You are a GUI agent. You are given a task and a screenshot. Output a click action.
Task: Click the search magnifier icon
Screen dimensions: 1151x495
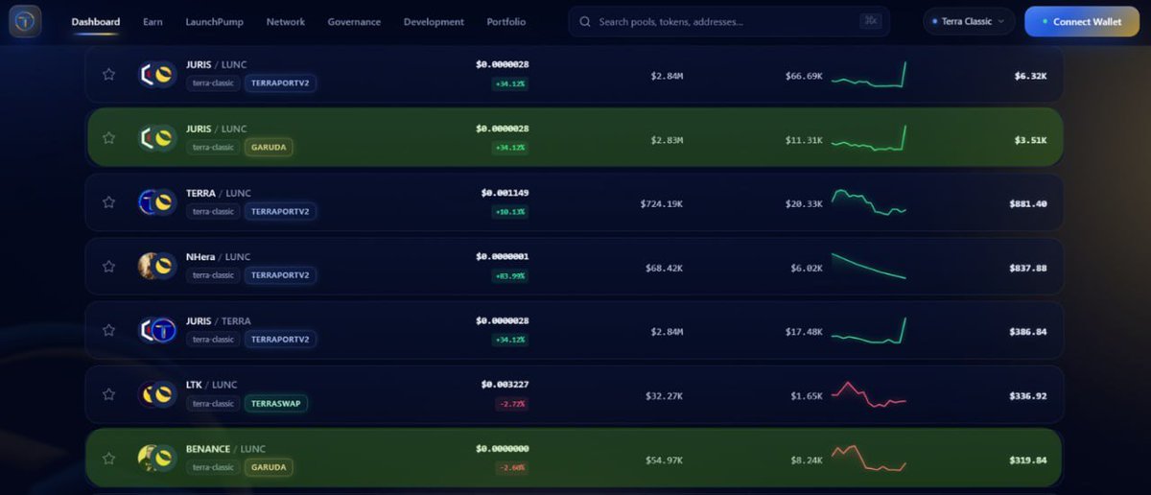point(584,21)
